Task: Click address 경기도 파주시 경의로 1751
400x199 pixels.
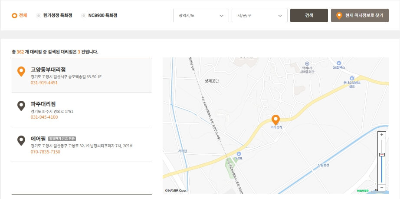Action: [52, 112]
